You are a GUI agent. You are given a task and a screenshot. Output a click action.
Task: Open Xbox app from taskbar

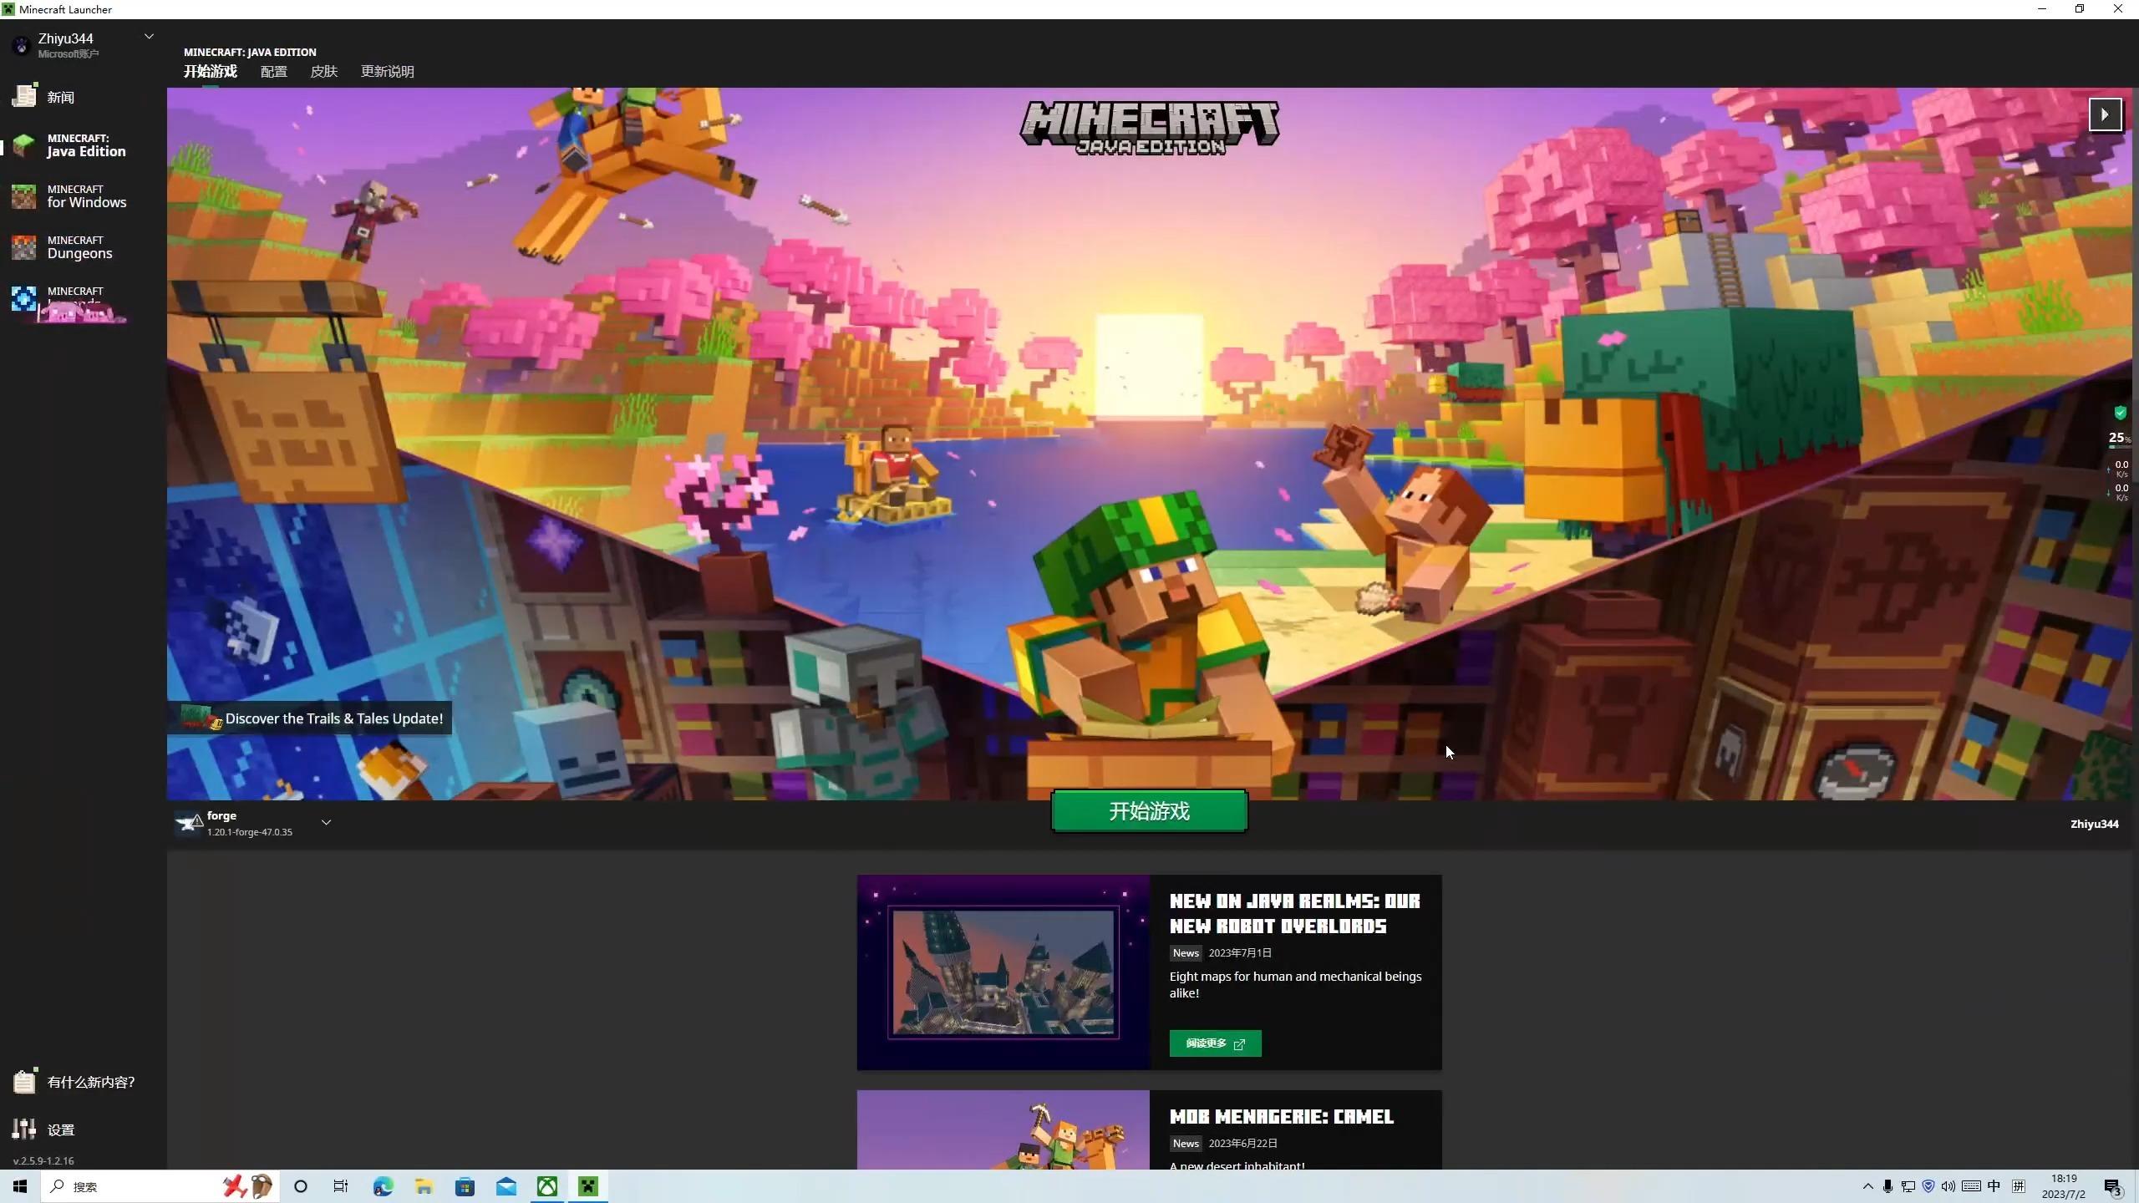point(547,1186)
